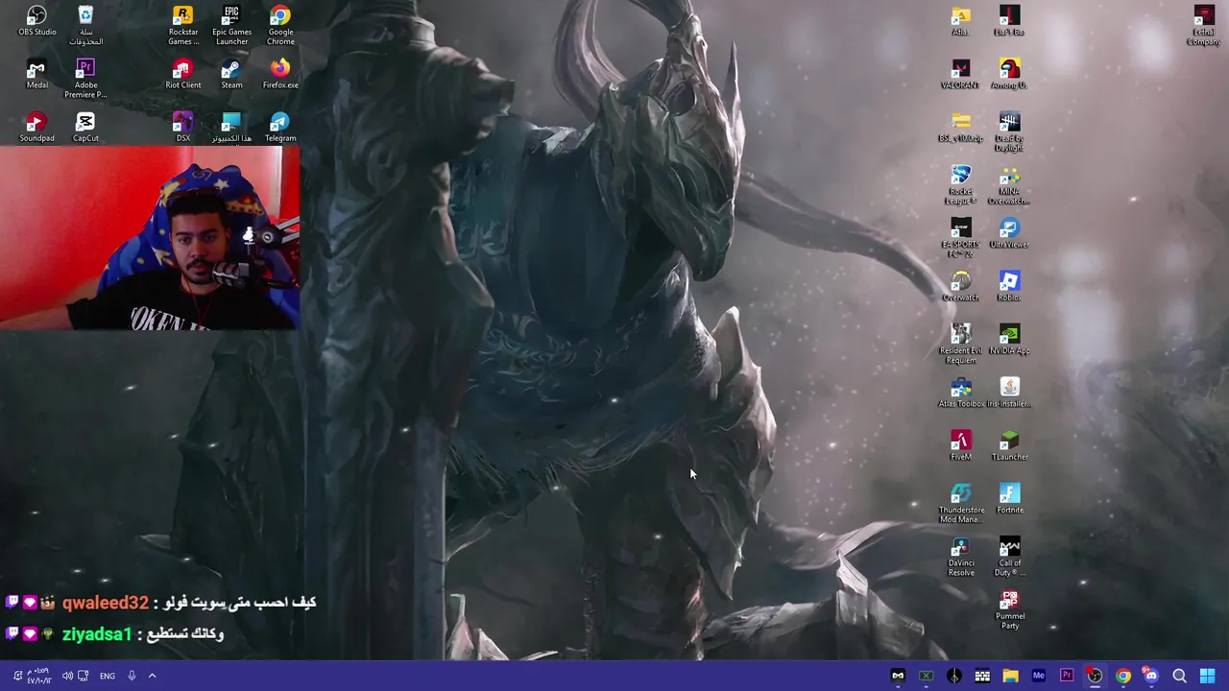Launch the Google Chrome desktop shortcut
This screenshot has height=691, width=1229.
coord(280,25)
